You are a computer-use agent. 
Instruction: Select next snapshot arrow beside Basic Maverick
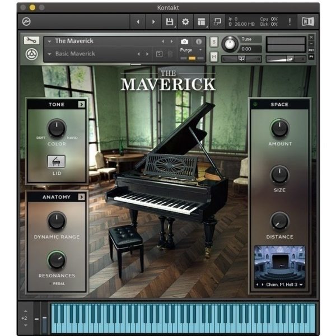click(x=147, y=54)
